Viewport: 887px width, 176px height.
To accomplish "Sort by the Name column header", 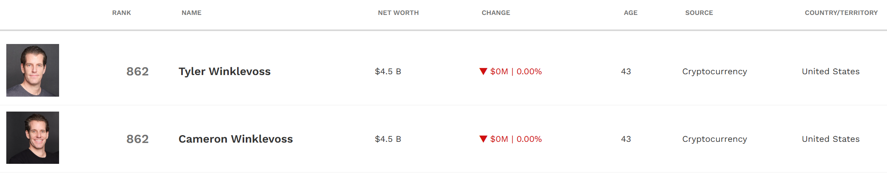I will point(191,13).
